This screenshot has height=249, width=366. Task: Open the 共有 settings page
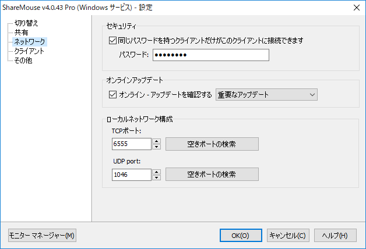coord(21,33)
